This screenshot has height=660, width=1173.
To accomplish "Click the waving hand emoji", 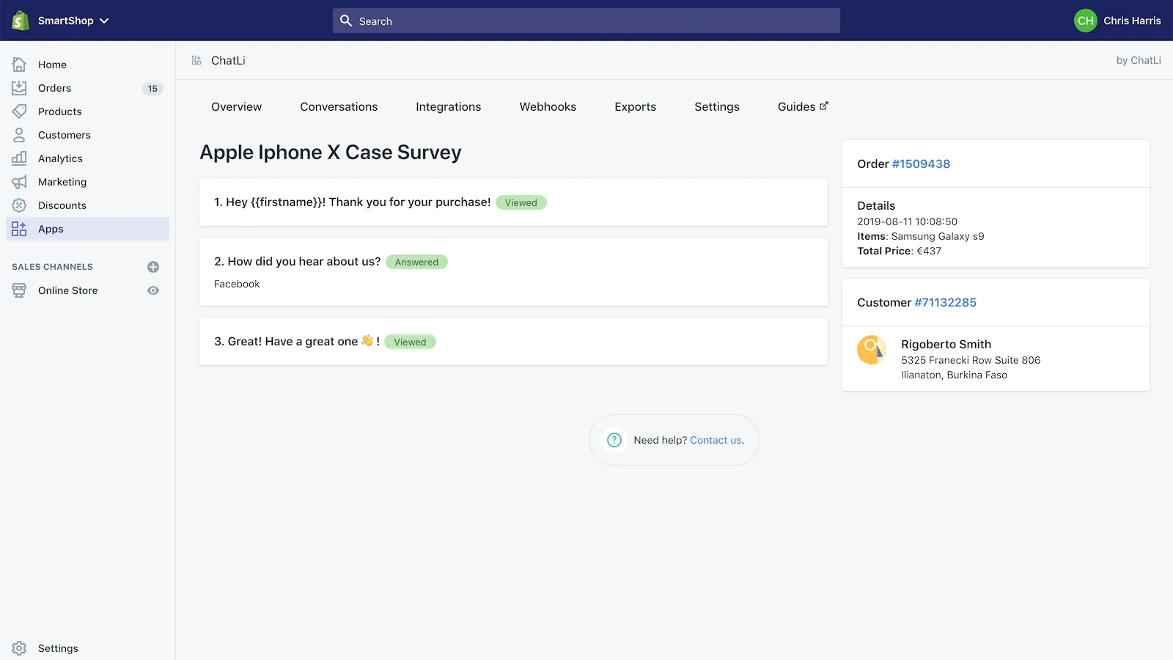I will (367, 340).
